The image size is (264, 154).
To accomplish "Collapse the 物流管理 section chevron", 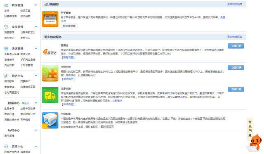I will pos(36,5).
